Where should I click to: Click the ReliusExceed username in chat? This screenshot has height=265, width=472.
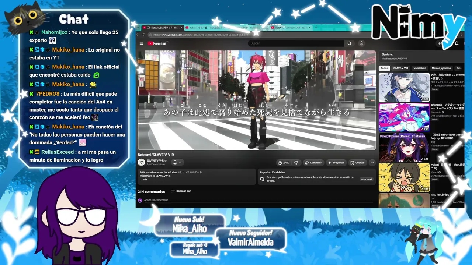(58, 152)
